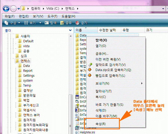Sort by the 유형 column header
Viewport: 168px width, 134px height.
coord(133,30)
